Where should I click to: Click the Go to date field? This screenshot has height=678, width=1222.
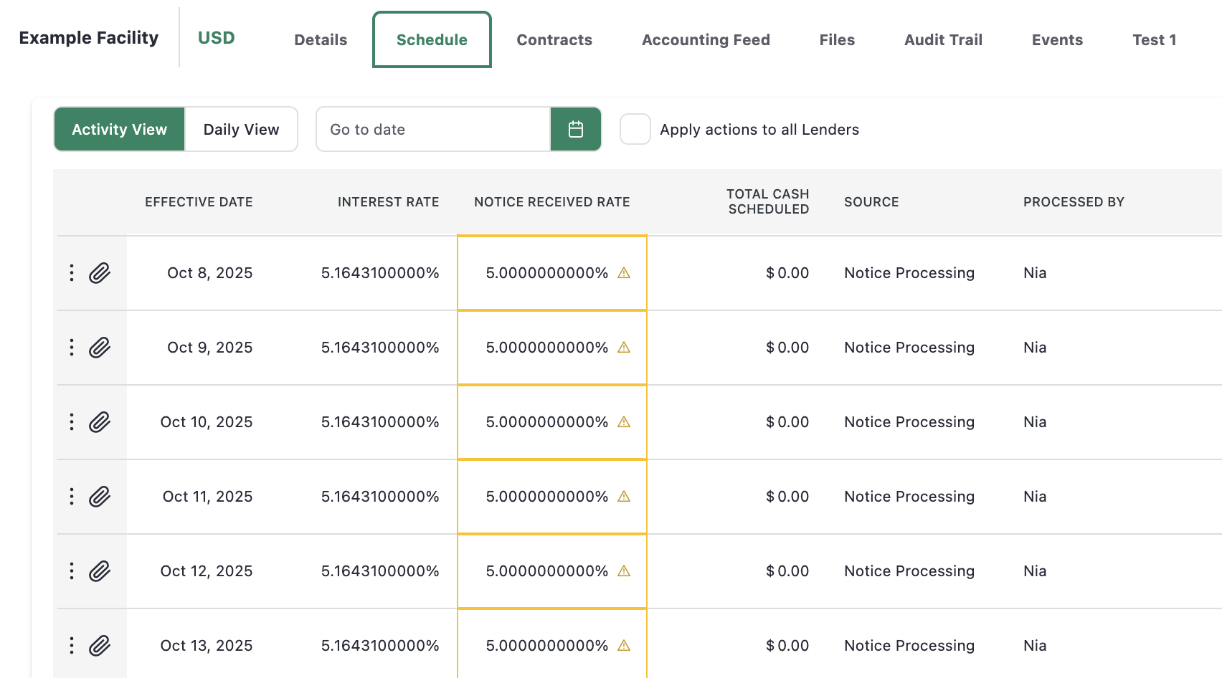pyautogui.click(x=433, y=129)
